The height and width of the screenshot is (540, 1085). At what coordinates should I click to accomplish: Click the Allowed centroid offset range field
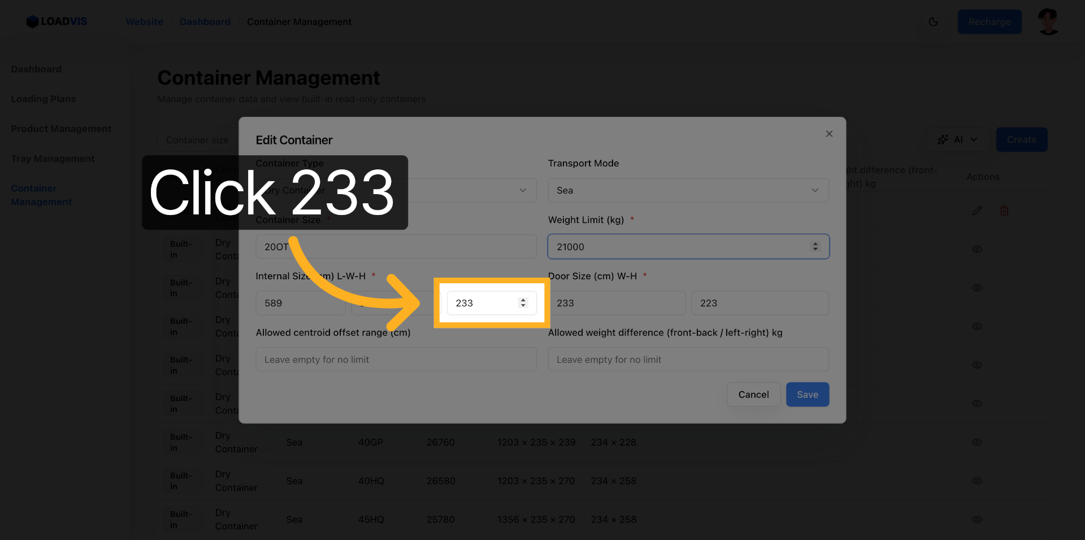click(x=396, y=359)
